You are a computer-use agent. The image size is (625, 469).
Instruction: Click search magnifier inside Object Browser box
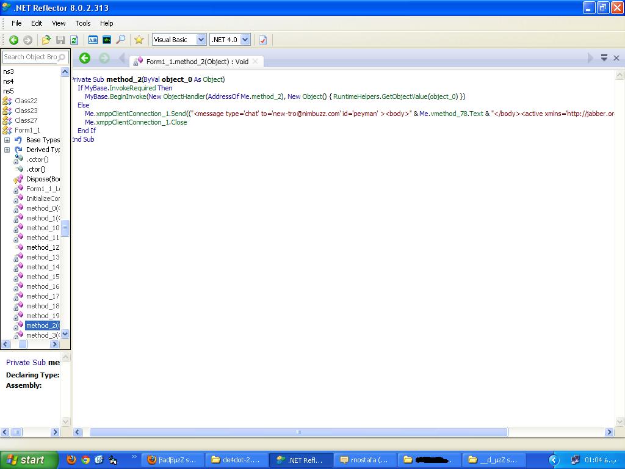point(62,57)
